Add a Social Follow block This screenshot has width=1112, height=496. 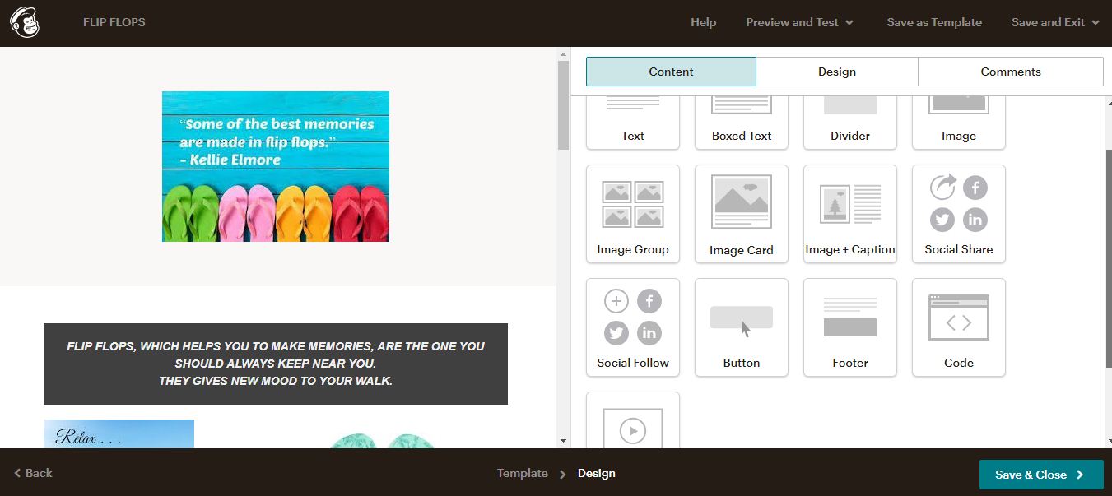633,327
